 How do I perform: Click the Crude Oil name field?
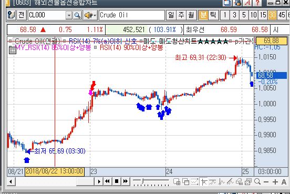(x=132, y=15)
